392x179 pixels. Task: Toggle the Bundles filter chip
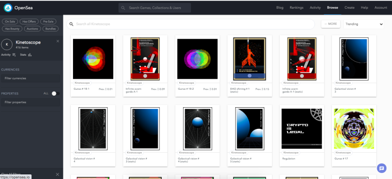point(50,29)
